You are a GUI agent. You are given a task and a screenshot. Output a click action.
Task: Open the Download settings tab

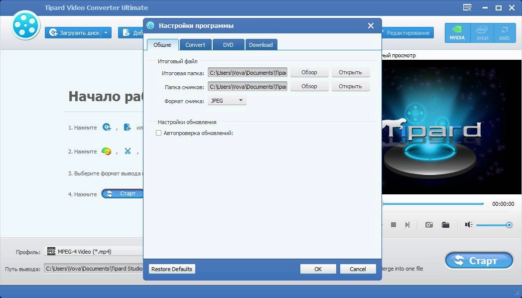point(261,45)
